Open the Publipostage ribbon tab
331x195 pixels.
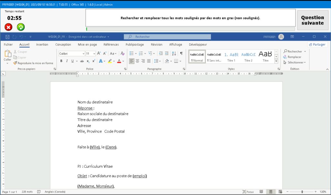tap(134, 45)
